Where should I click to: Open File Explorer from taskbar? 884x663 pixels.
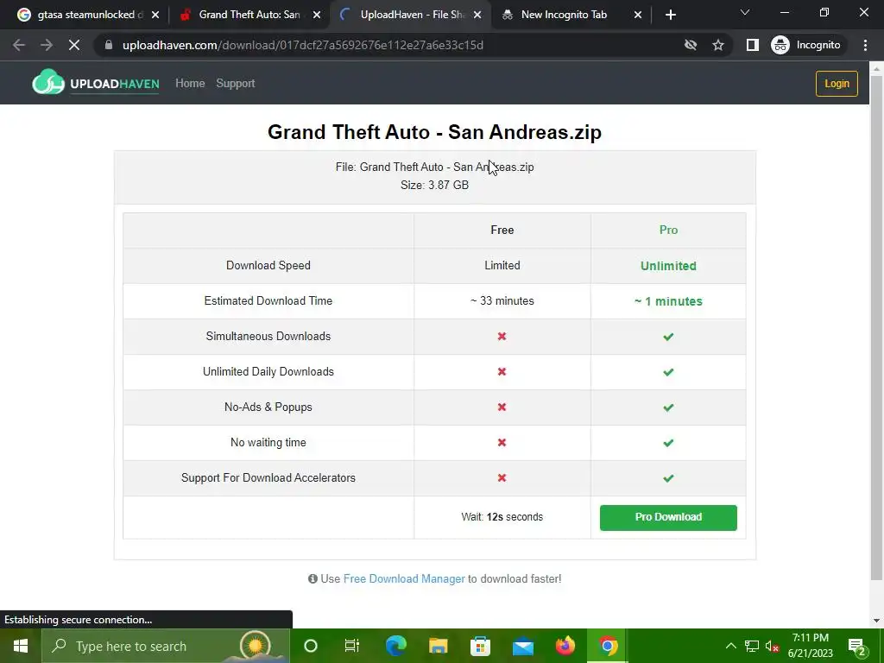[x=438, y=646]
